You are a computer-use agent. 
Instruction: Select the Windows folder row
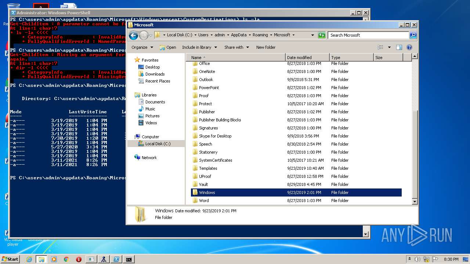coord(296,192)
